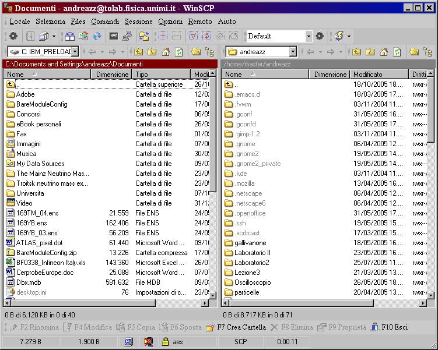Open transfer settings gear next to Default
This screenshot has width=438, height=350.
(320, 36)
